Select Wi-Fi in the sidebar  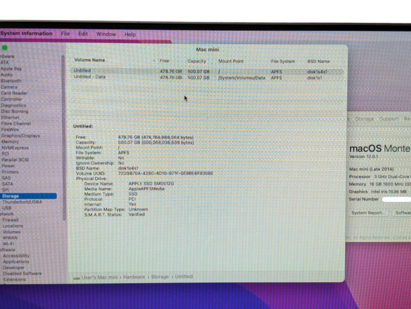click(x=8, y=244)
